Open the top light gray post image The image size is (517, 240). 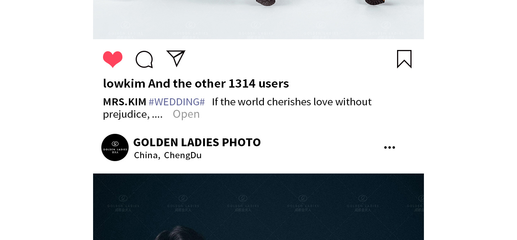(258, 19)
